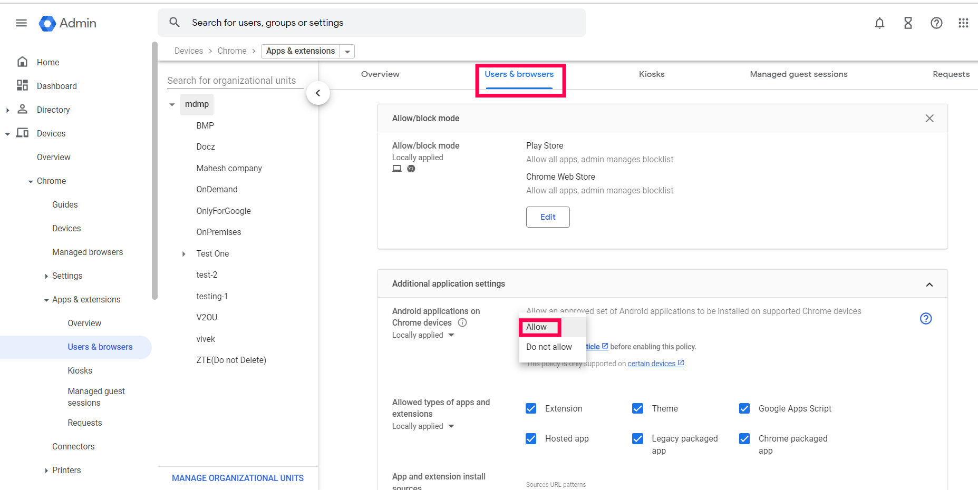Close the Allow/block mode card
978x490 pixels.
[929, 119]
